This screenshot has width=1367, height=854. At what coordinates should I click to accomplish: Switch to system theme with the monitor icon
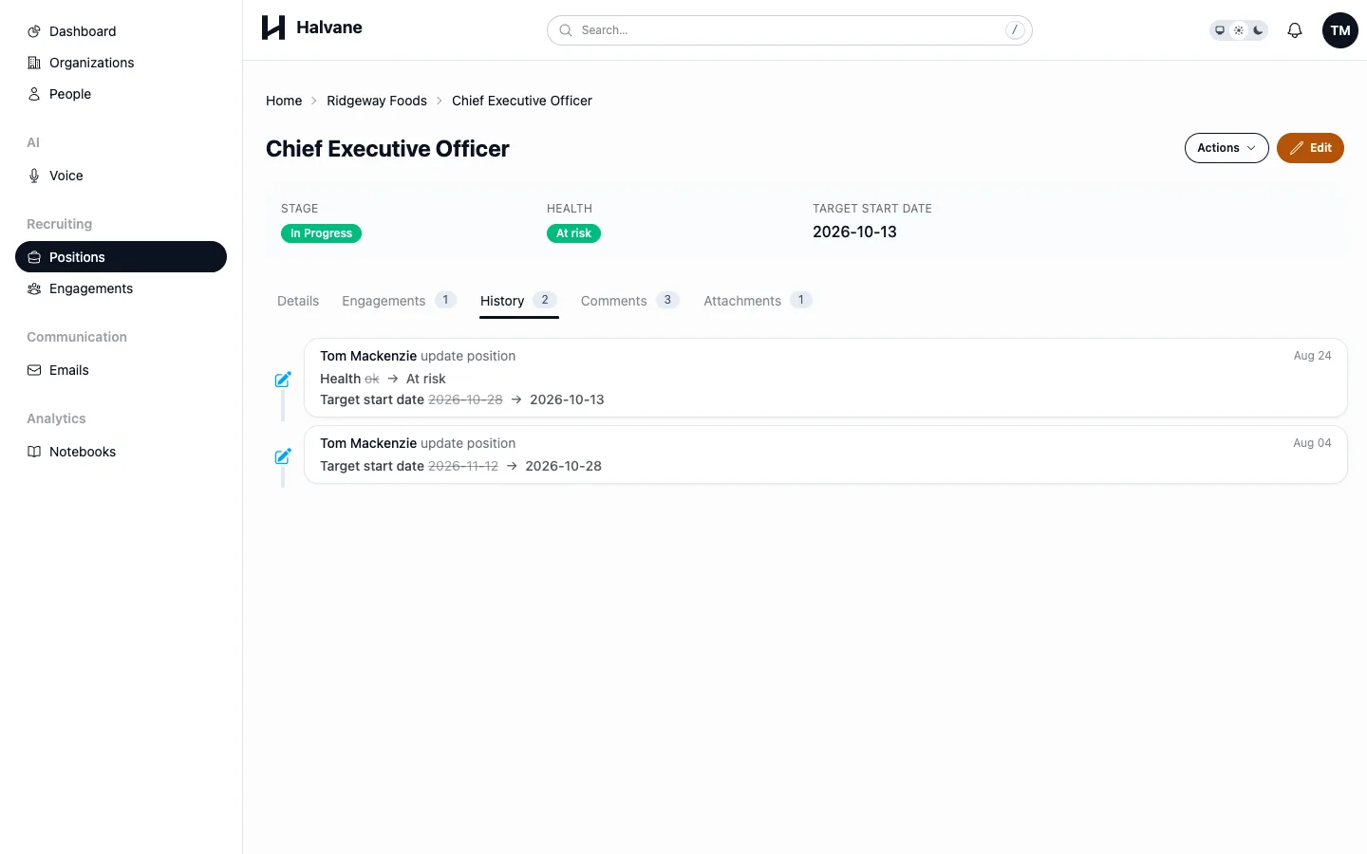click(1221, 30)
